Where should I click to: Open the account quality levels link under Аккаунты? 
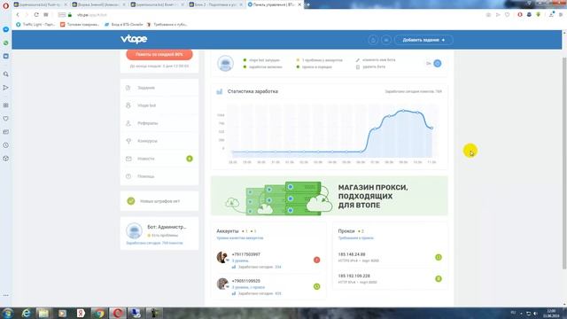(x=240, y=238)
